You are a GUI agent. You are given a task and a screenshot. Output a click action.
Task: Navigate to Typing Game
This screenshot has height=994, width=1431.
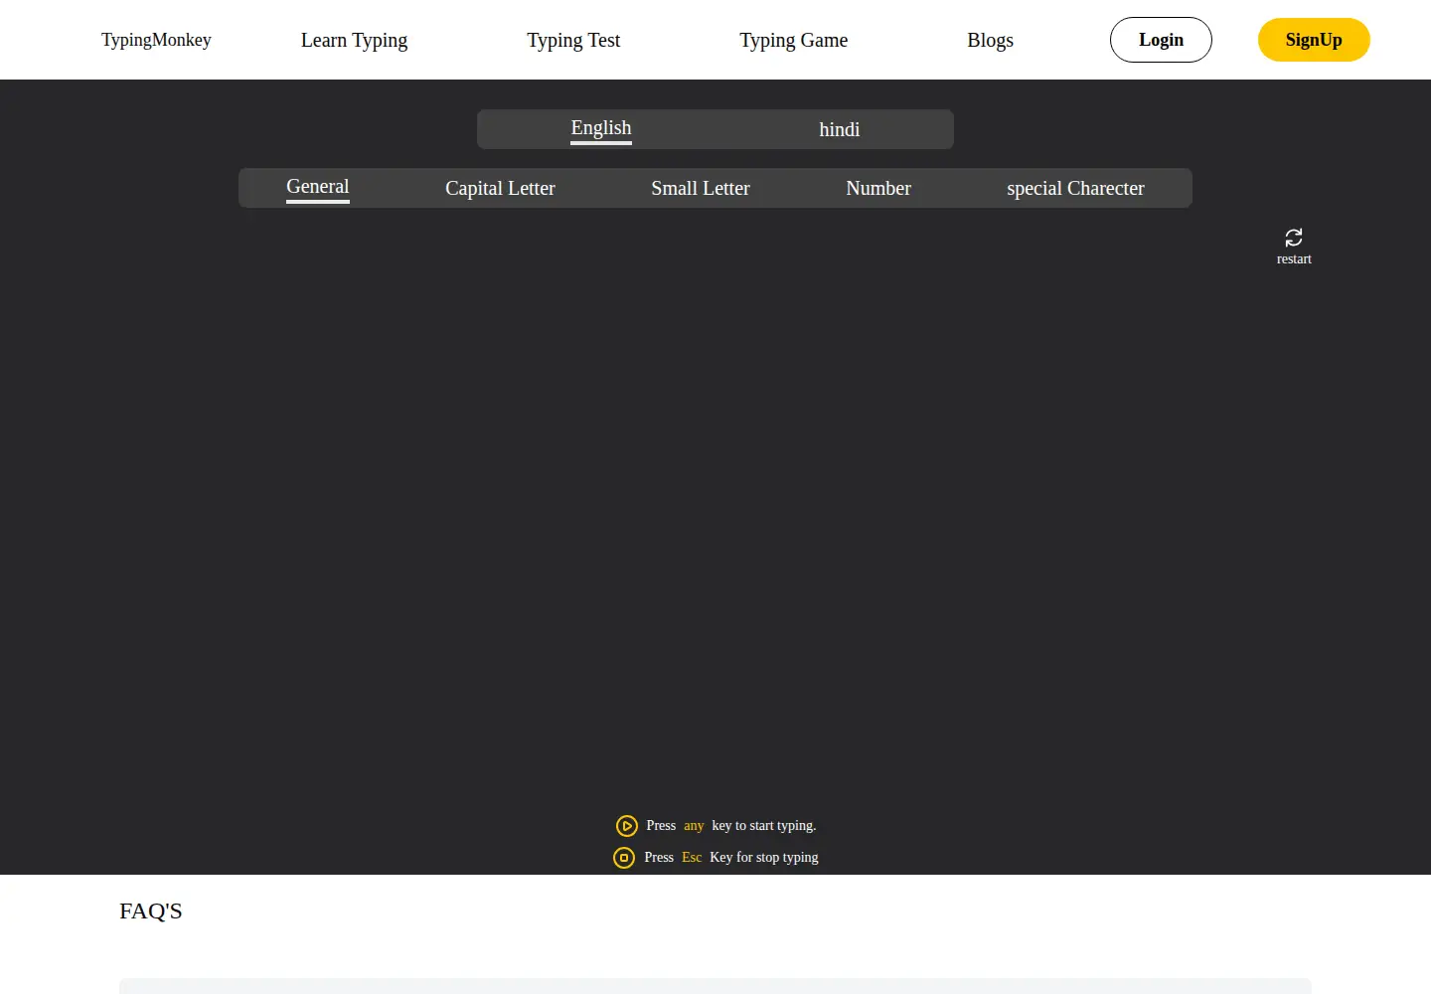[794, 40]
